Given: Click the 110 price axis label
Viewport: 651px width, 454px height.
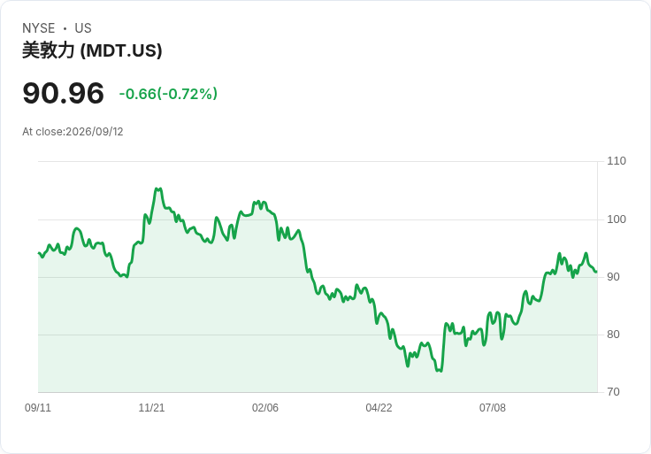Looking at the screenshot, I should [617, 161].
